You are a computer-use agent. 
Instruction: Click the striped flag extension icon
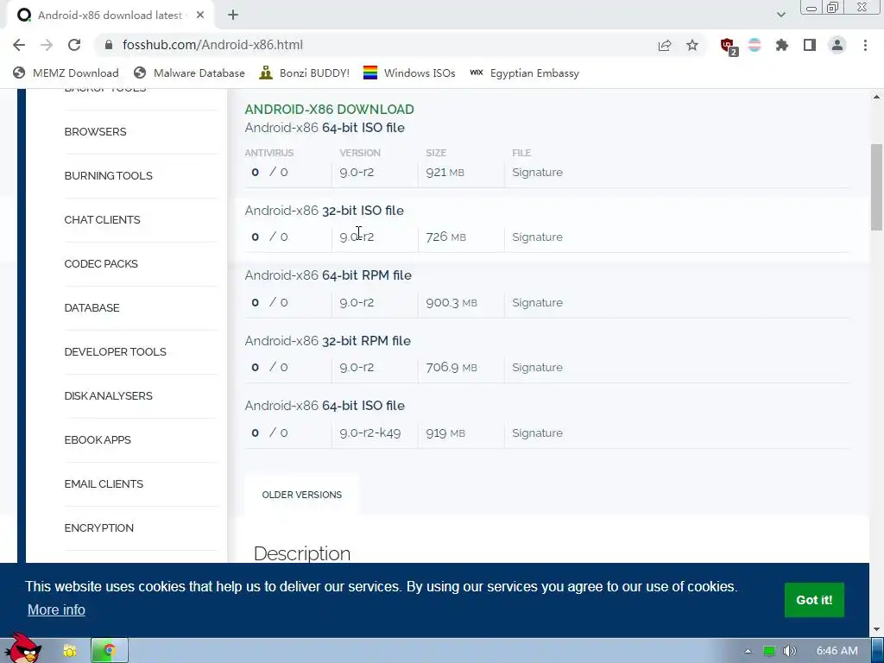point(755,45)
